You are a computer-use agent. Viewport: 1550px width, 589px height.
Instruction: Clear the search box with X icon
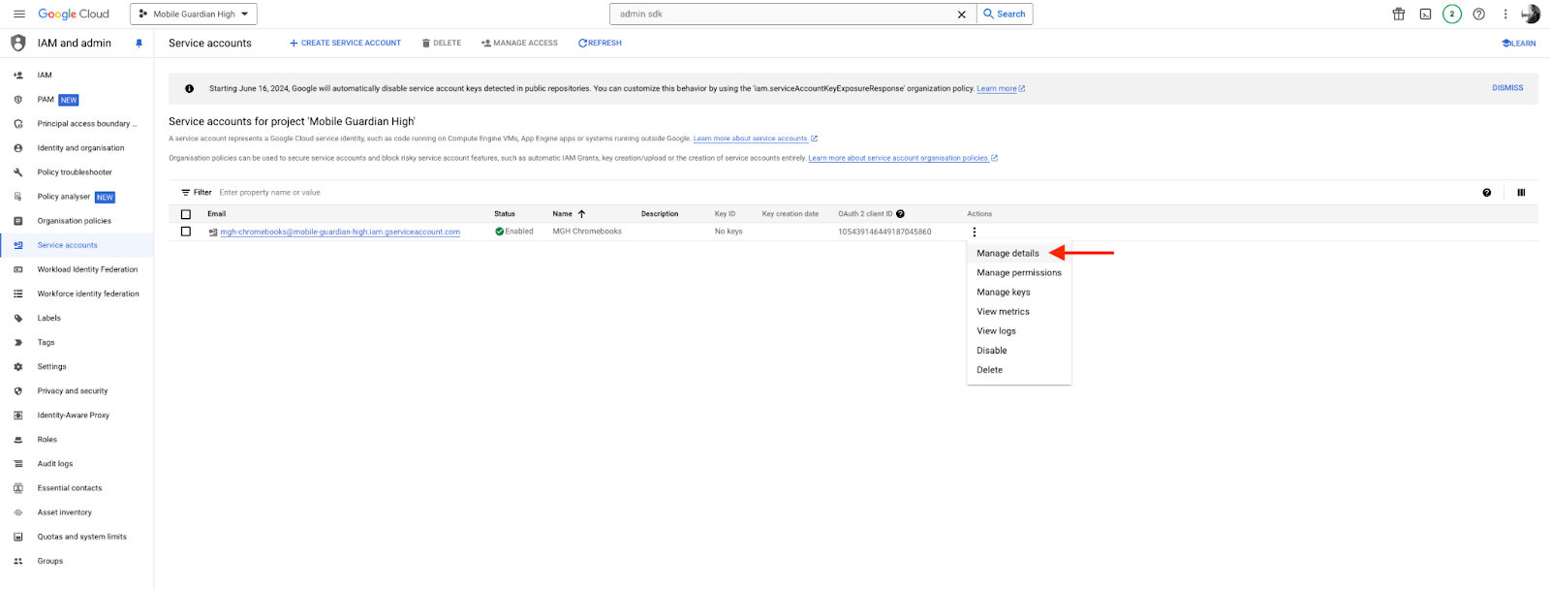pyautogui.click(x=961, y=15)
